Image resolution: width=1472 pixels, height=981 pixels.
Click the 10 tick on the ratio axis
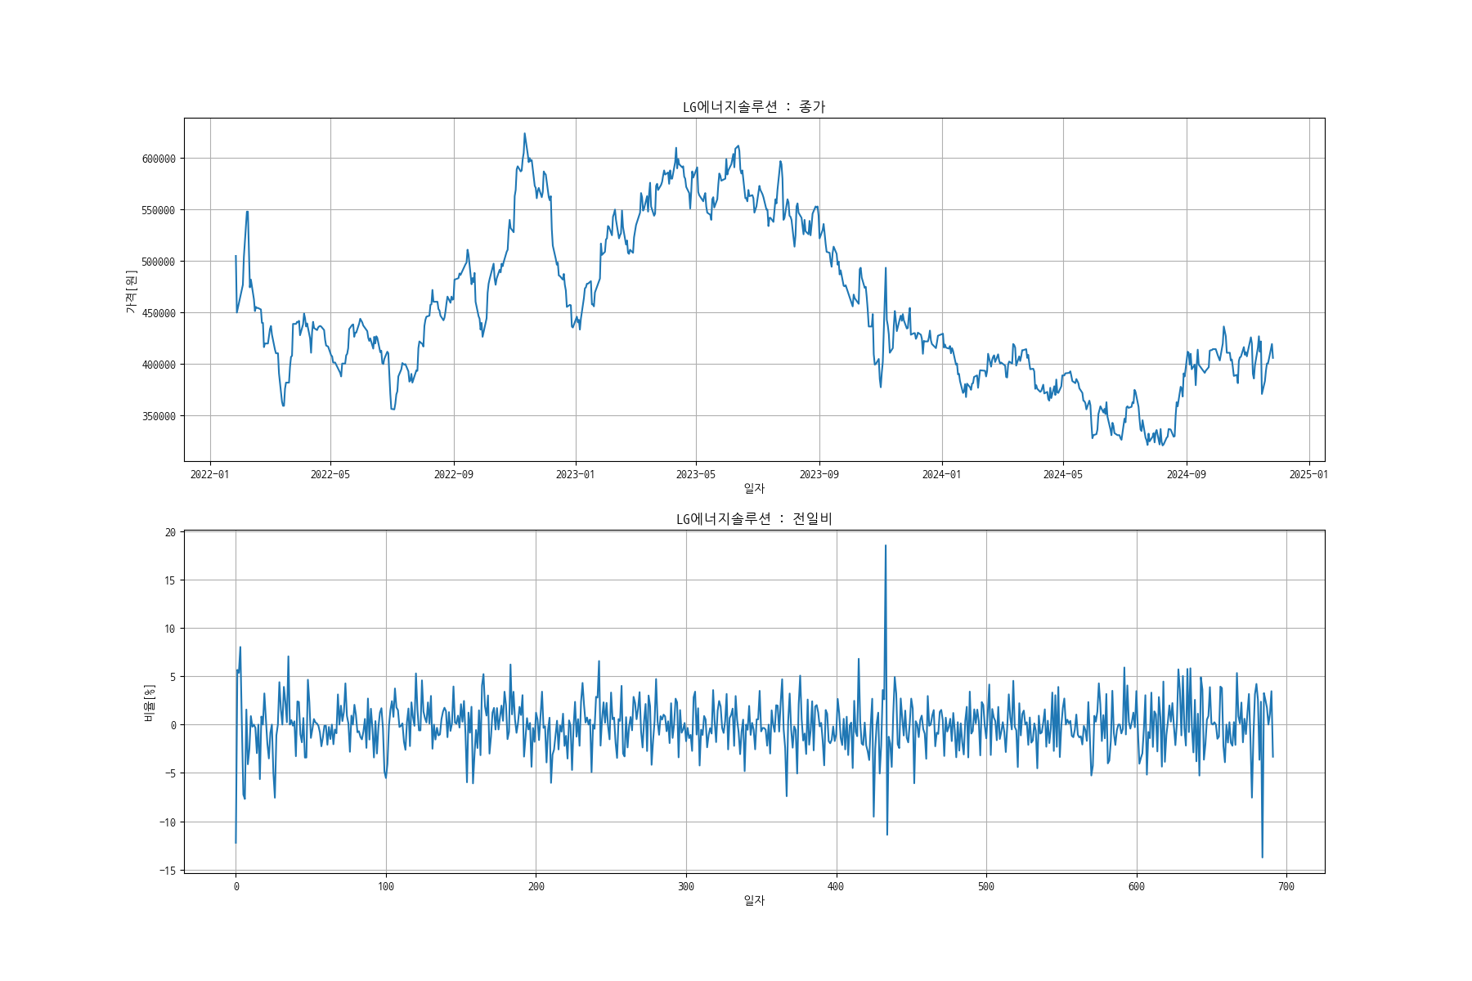click(170, 629)
